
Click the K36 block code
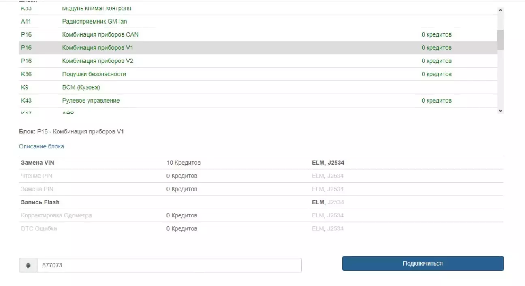[x=26, y=74]
